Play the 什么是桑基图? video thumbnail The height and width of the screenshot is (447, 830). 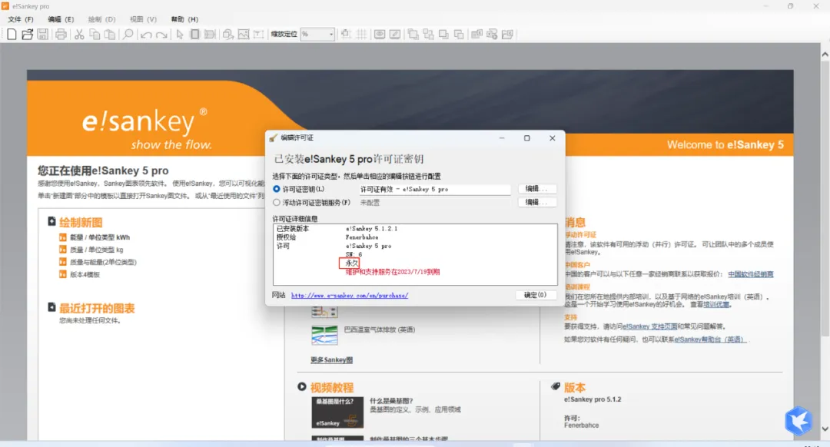pyautogui.click(x=337, y=412)
